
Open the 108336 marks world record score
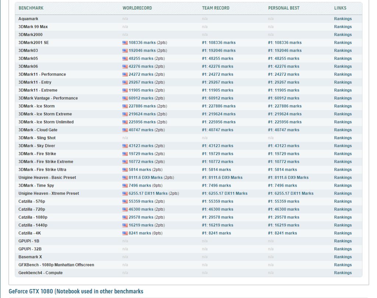point(142,43)
